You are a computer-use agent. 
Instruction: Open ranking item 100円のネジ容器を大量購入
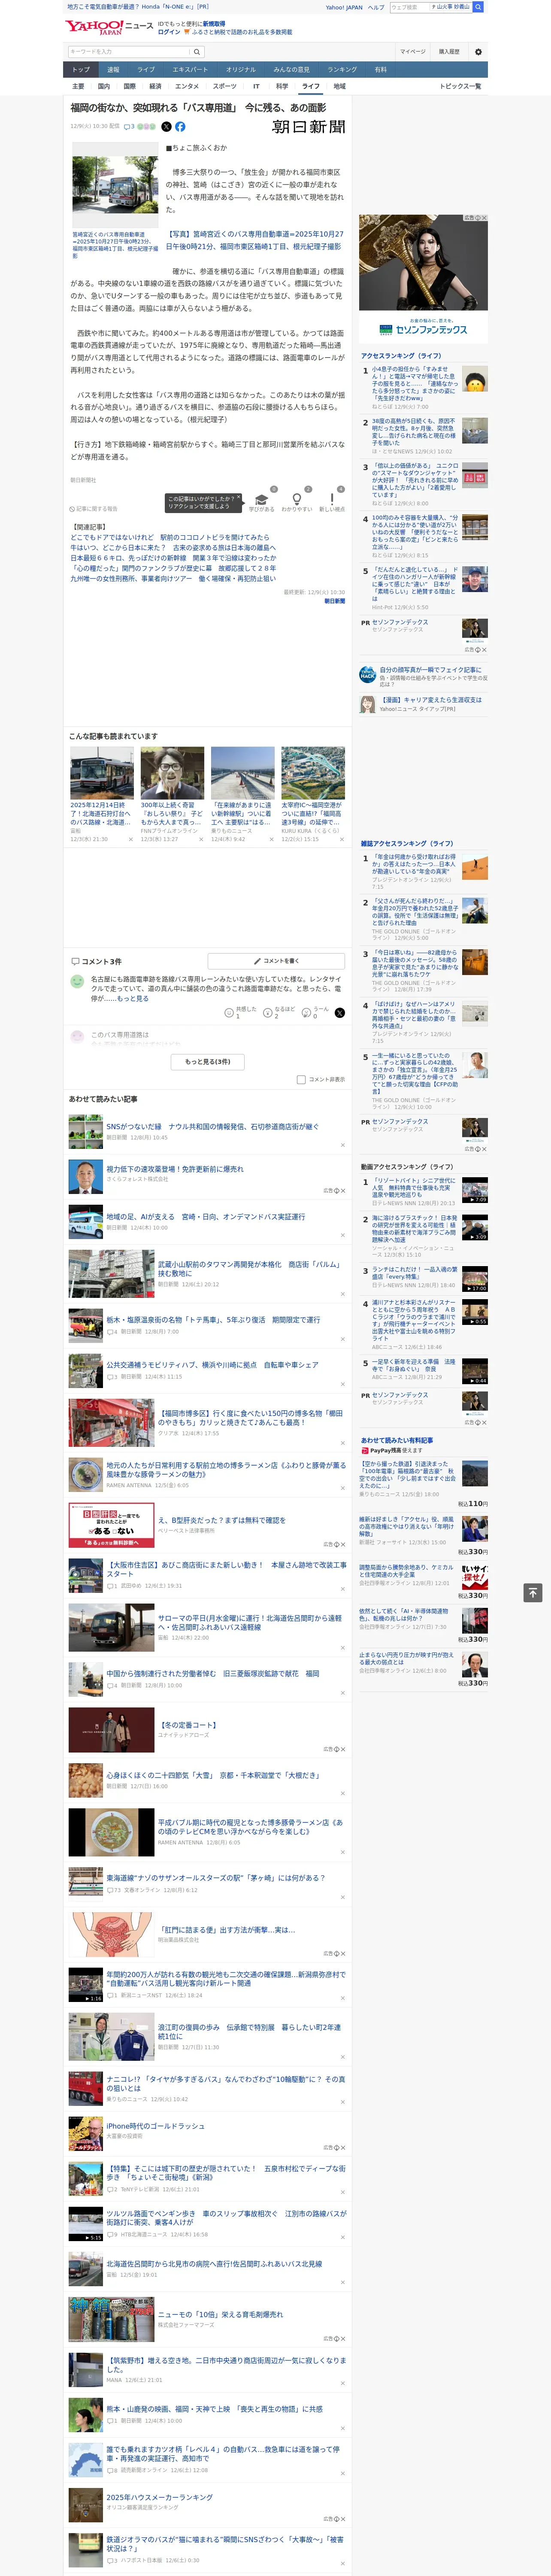coord(415,532)
